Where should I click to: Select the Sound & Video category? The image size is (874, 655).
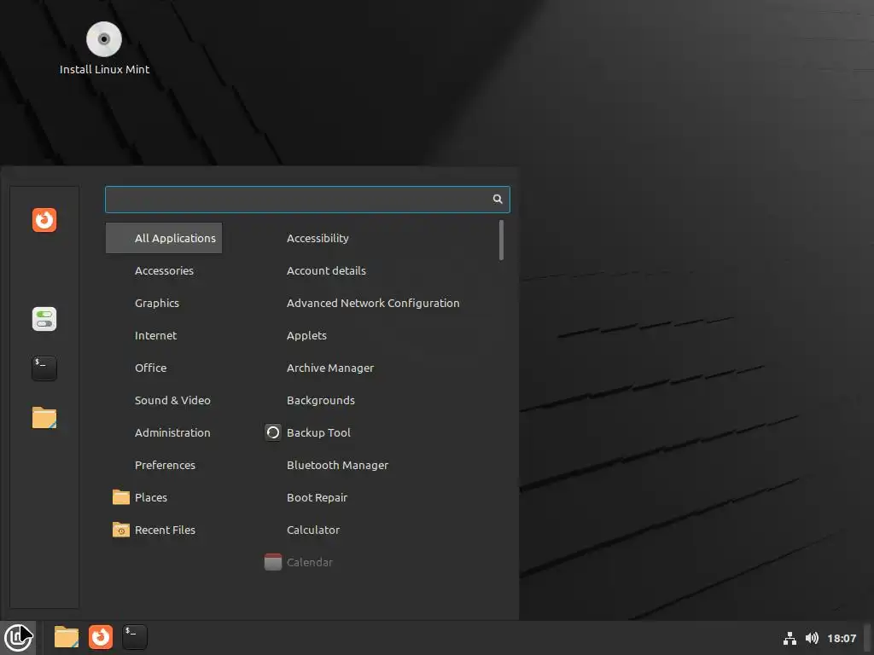[164, 401]
